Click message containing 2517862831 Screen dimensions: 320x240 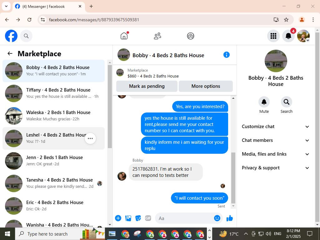point(166,172)
